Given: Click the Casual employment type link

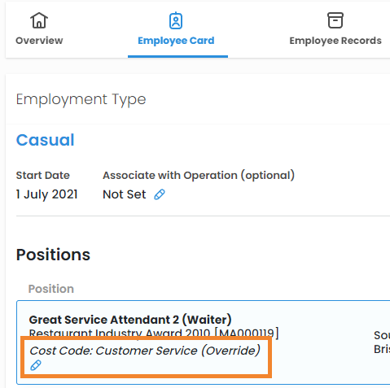Looking at the screenshot, I should (46, 140).
